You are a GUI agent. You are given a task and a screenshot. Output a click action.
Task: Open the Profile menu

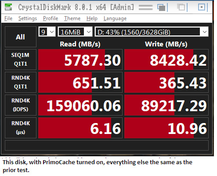(x=51, y=18)
